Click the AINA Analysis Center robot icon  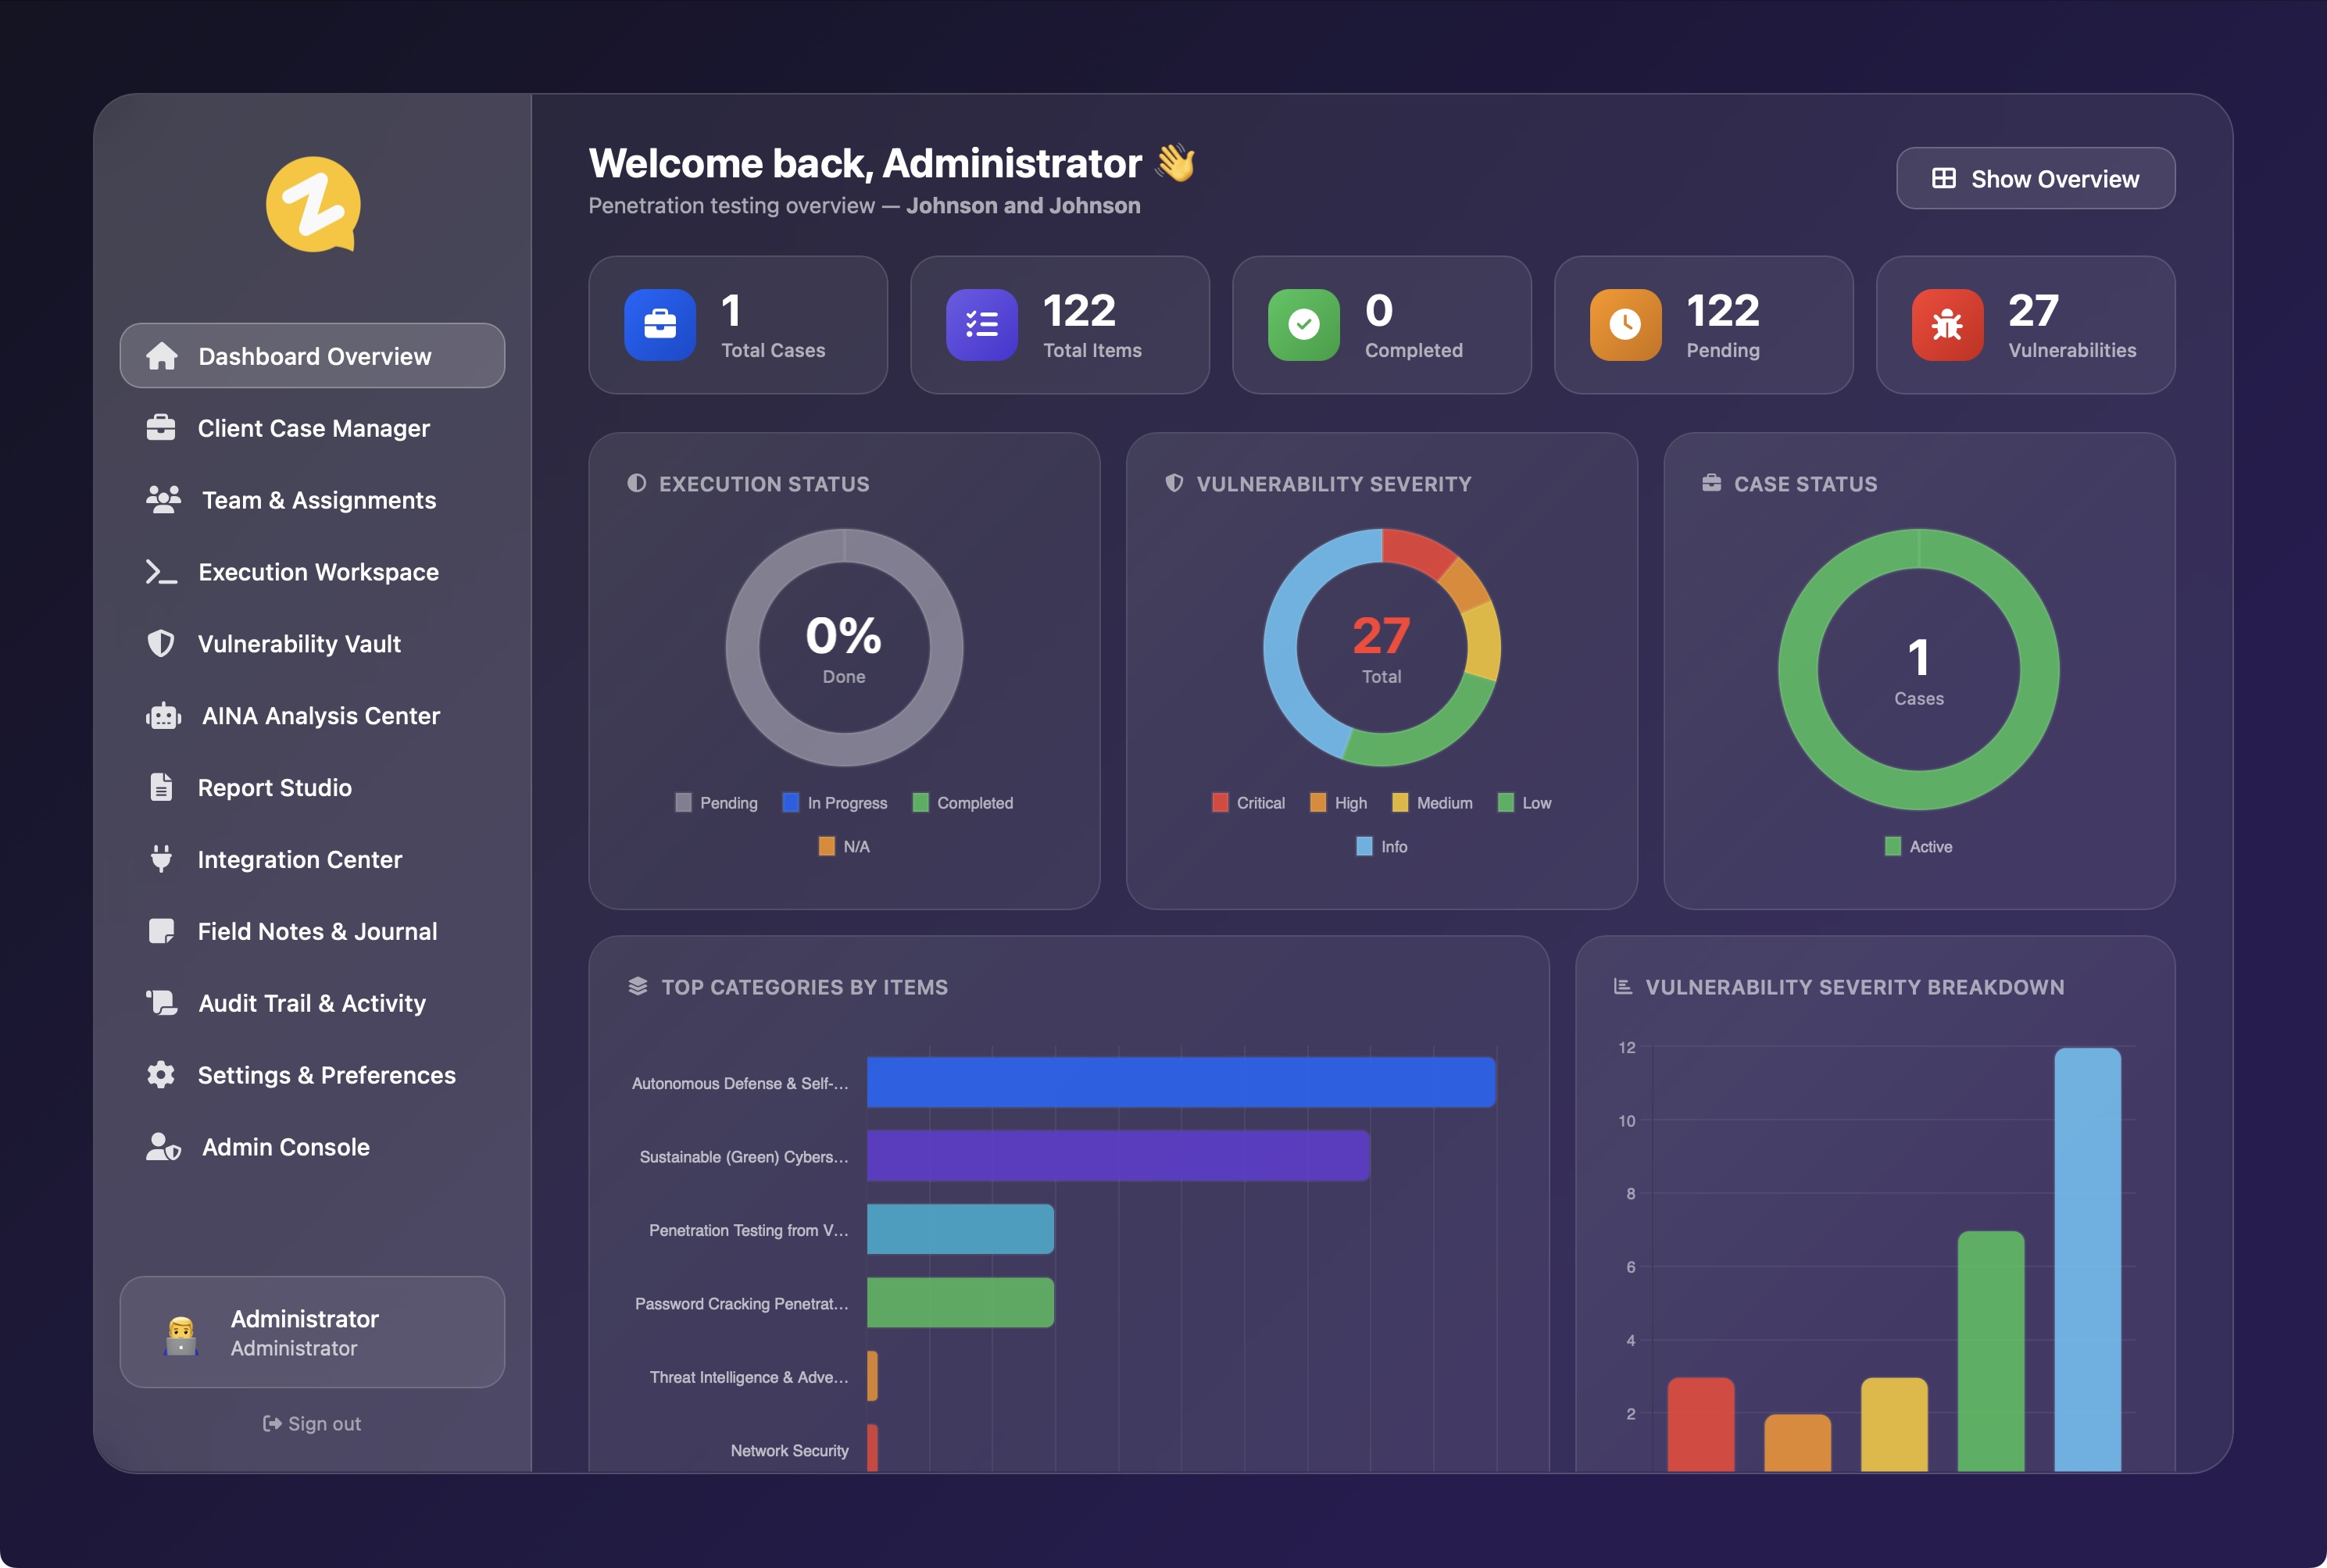pyautogui.click(x=163, y=716)
